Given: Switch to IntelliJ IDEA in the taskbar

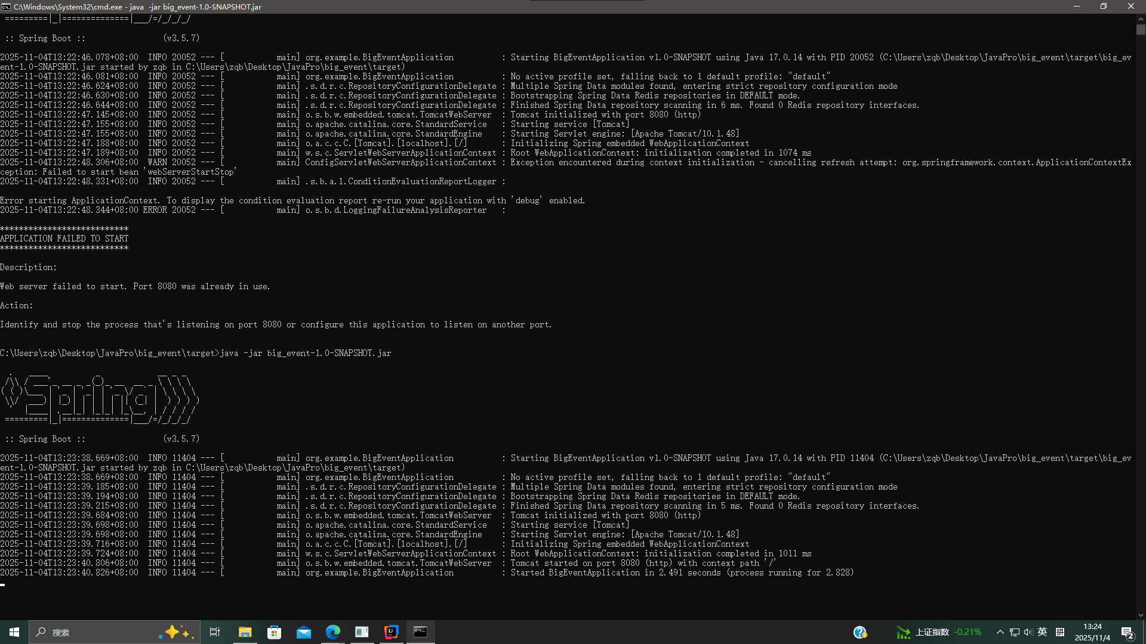Looking at the screenshot, I should click(x=391, y=632).
